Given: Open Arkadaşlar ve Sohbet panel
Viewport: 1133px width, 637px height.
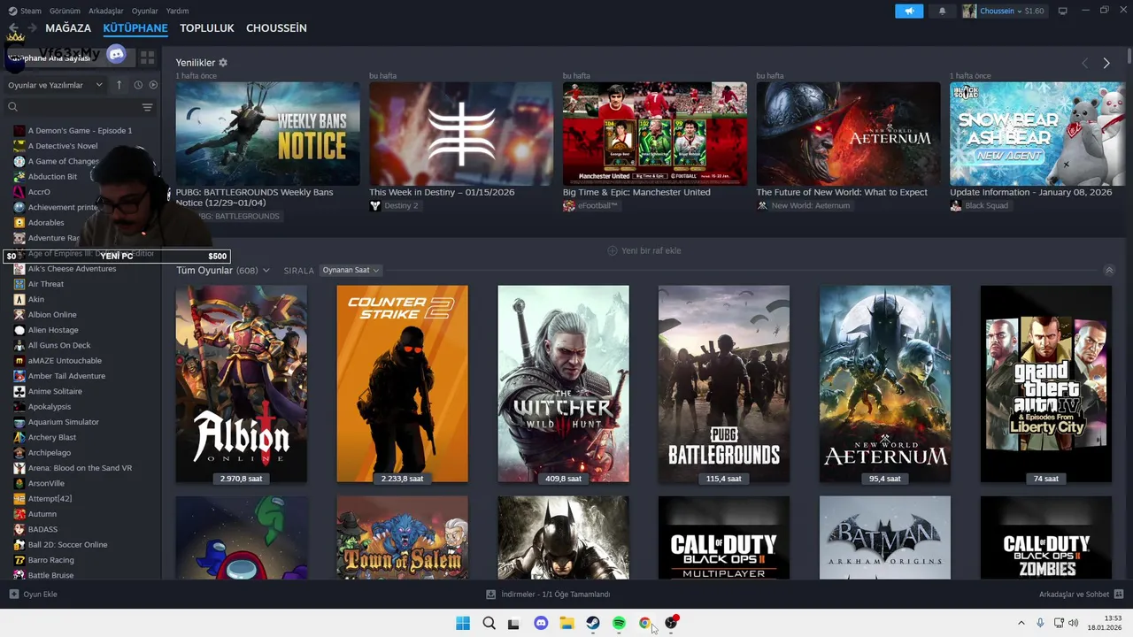Looking at the screenshot, I should pos(1081,595).
